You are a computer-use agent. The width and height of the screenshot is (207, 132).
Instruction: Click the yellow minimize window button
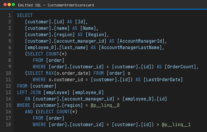(x=9, y=5)
